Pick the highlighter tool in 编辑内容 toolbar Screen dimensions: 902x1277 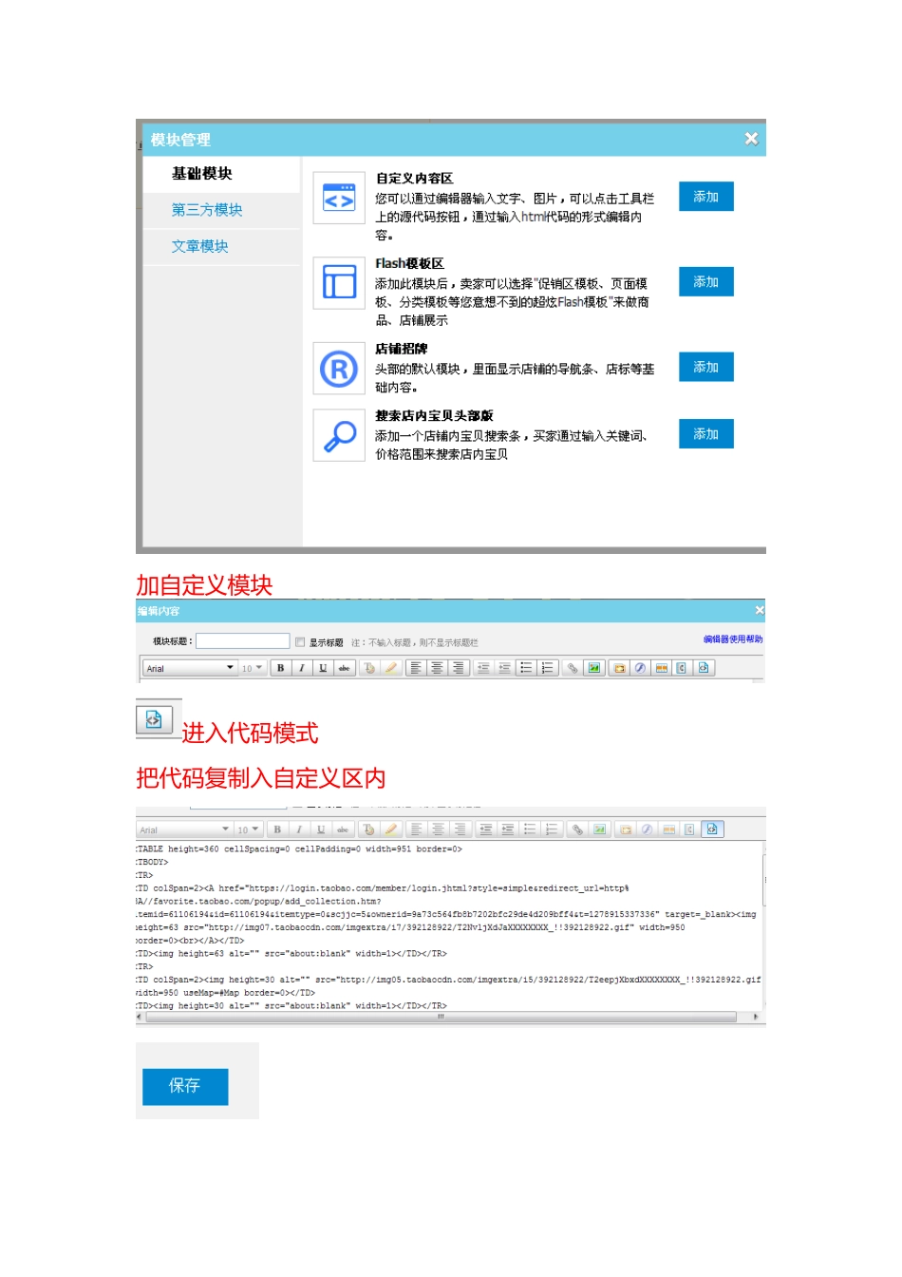[x=390, y=668]
